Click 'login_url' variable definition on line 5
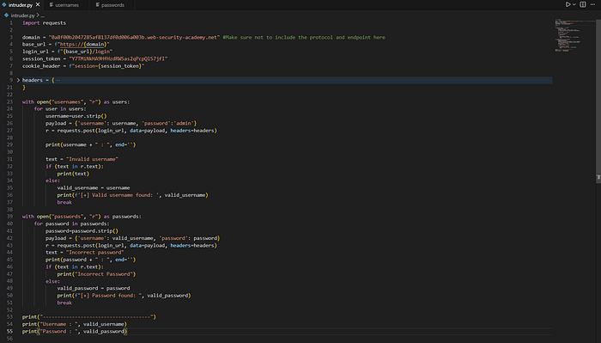The height and width of the screenshot is (343, 601). pyautogui.click(x=35, y=52)
